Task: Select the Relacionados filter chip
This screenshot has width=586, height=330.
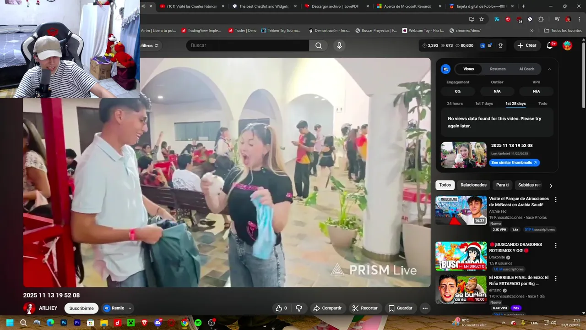Action: coord(473,185)
